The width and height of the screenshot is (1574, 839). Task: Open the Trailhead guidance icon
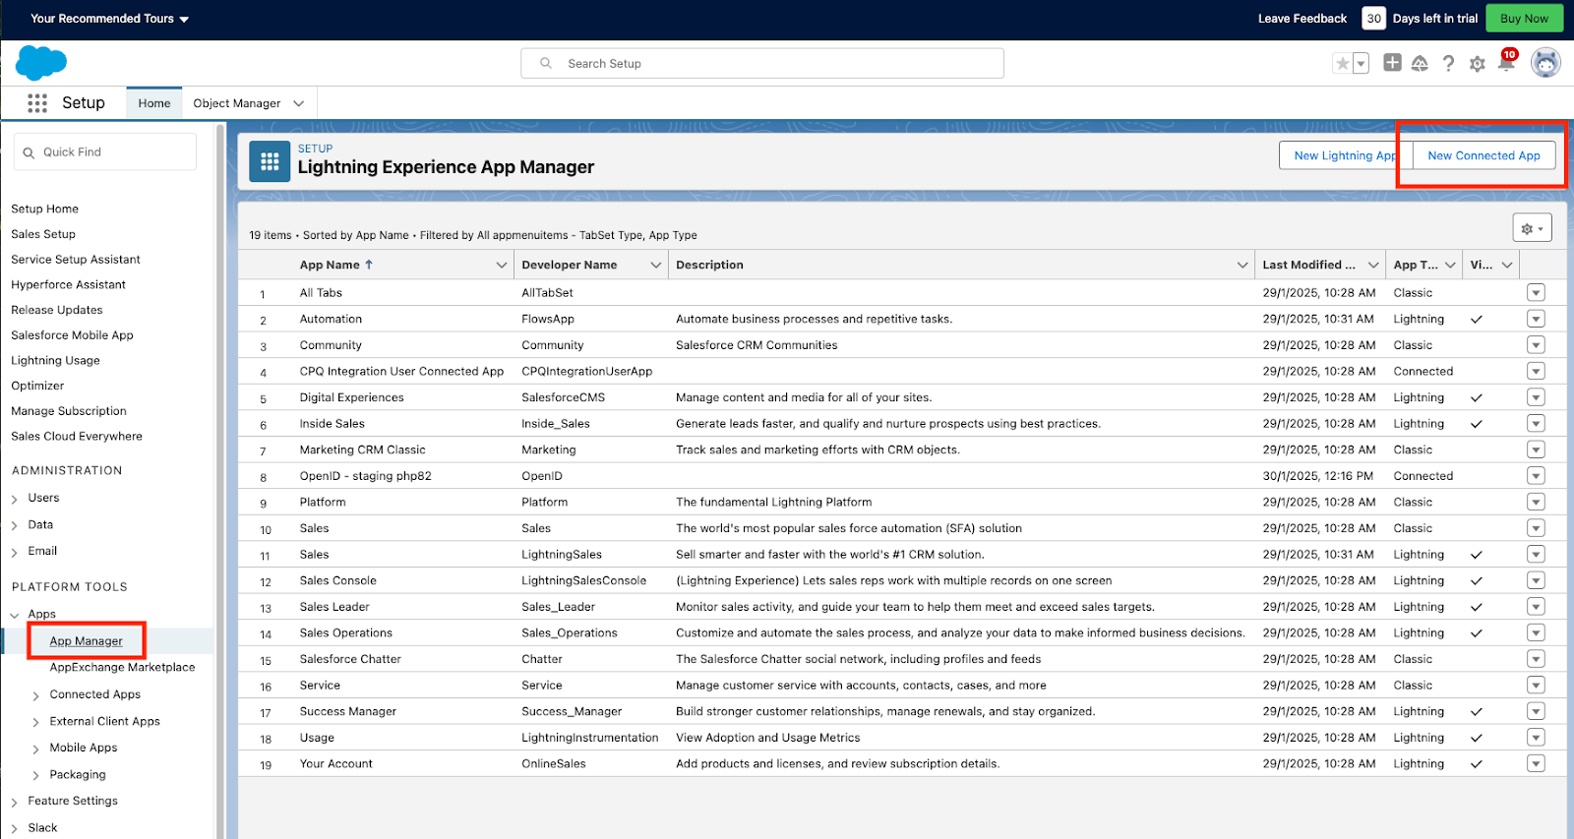pyautogui.click(x=1420, y=64)
